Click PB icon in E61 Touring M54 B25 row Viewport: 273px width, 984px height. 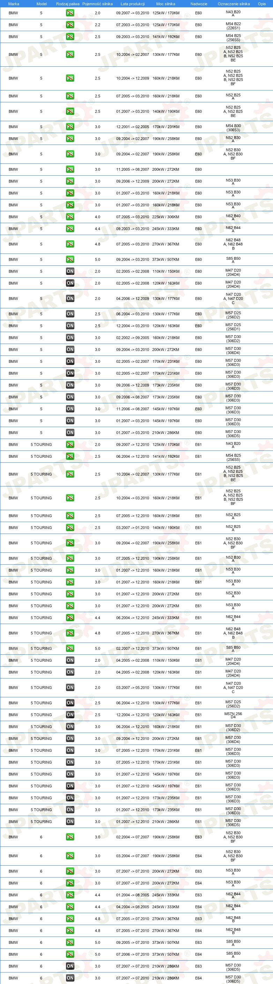click(x=70, y=456)
